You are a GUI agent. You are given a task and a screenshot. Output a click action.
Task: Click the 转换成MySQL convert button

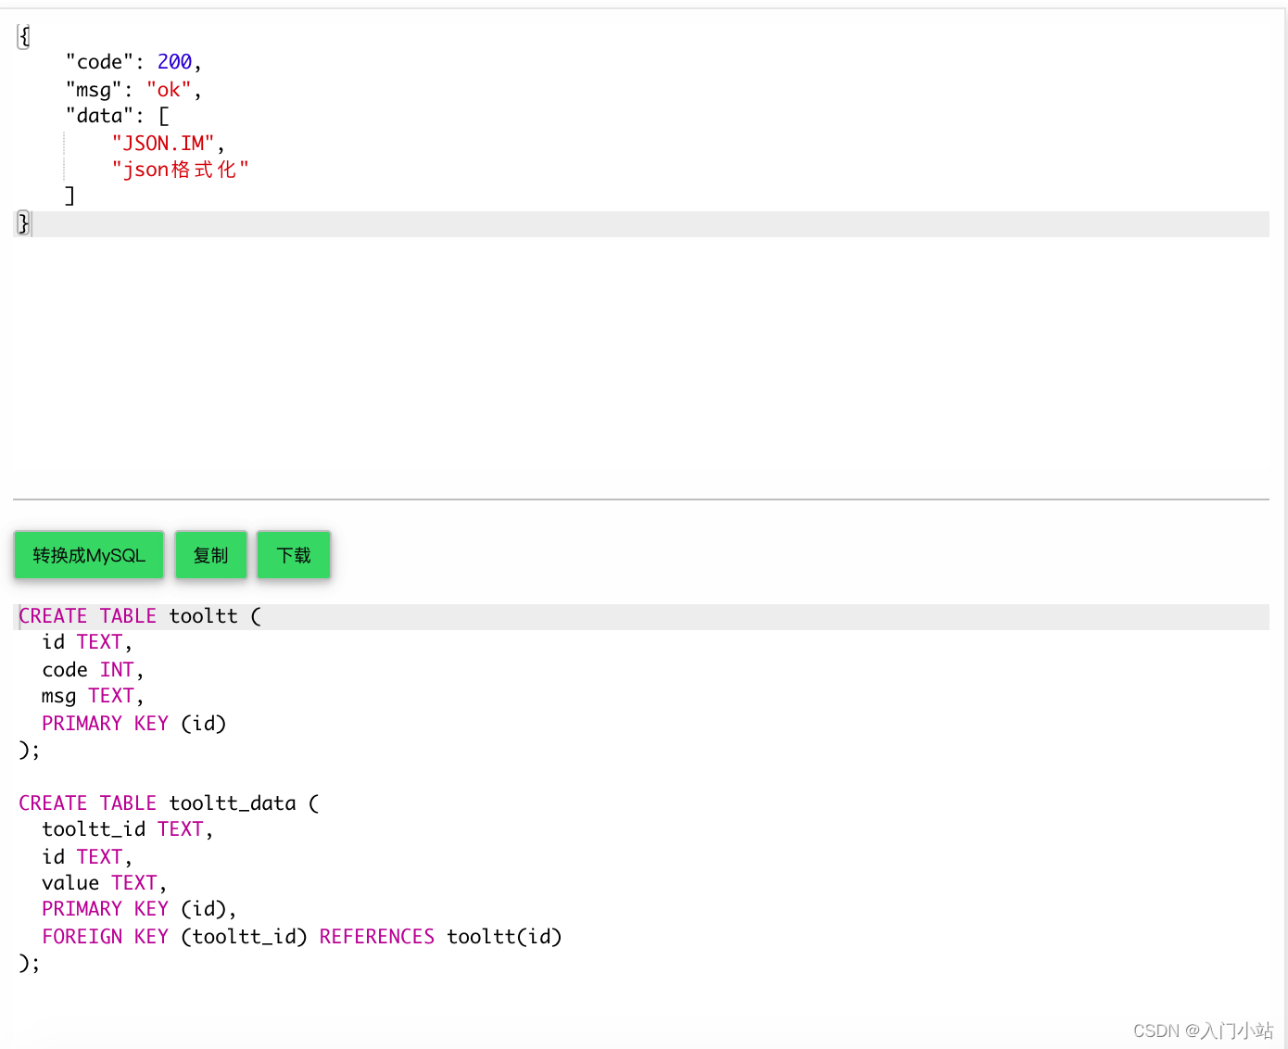89,555
